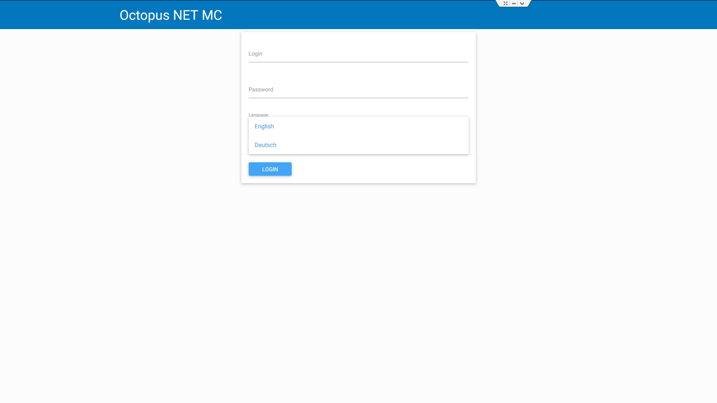The height and width of the screenshot is (403, 717).
Task: Focus the Login input field
Action: pyautogui.click(x=358, y=54)
